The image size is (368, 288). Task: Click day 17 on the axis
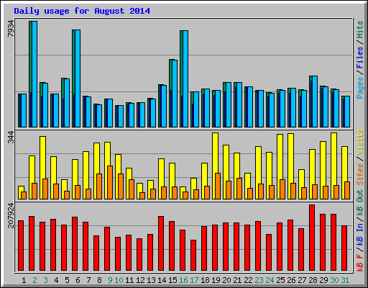(x=194, y=280)
